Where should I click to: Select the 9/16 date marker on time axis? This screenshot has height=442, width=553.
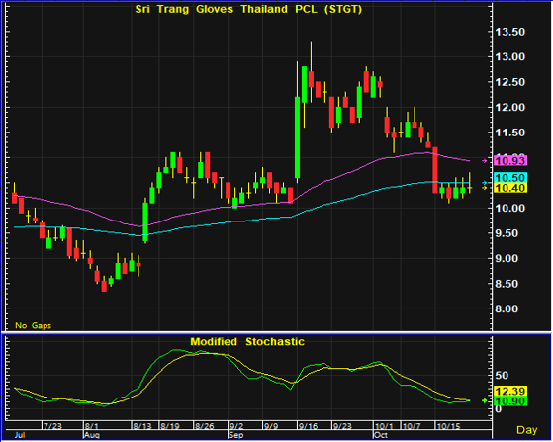tap(308, 426)
